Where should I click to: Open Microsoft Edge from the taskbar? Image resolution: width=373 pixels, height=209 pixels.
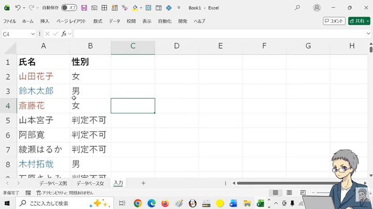point(151,203)
